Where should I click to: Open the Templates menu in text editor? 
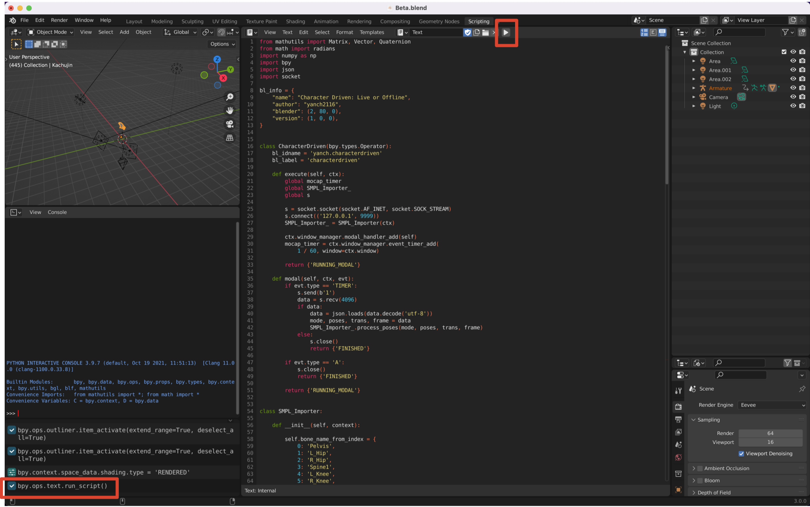[371, 32]
